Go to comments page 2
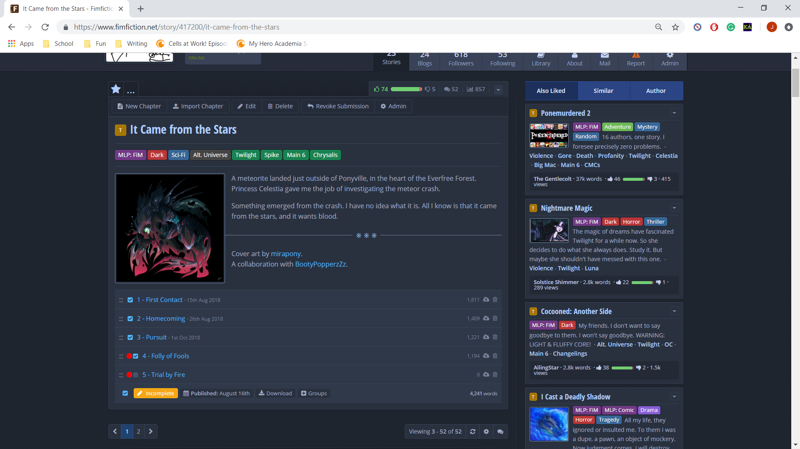Viewport: 800px width, 449px height. click(x=139, y=432)
